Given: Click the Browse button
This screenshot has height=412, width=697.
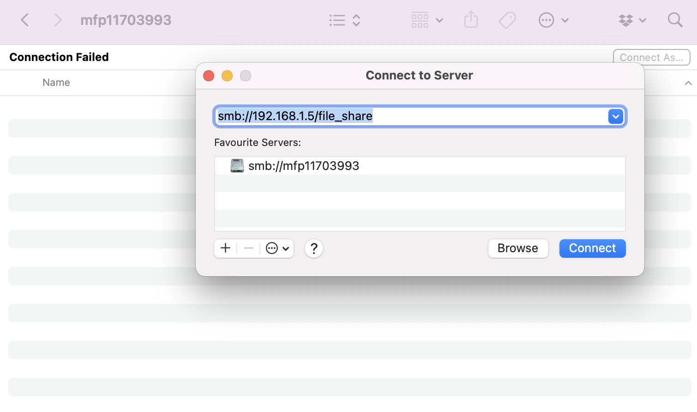Looking at the screenshot, I should tap(518, 248).
